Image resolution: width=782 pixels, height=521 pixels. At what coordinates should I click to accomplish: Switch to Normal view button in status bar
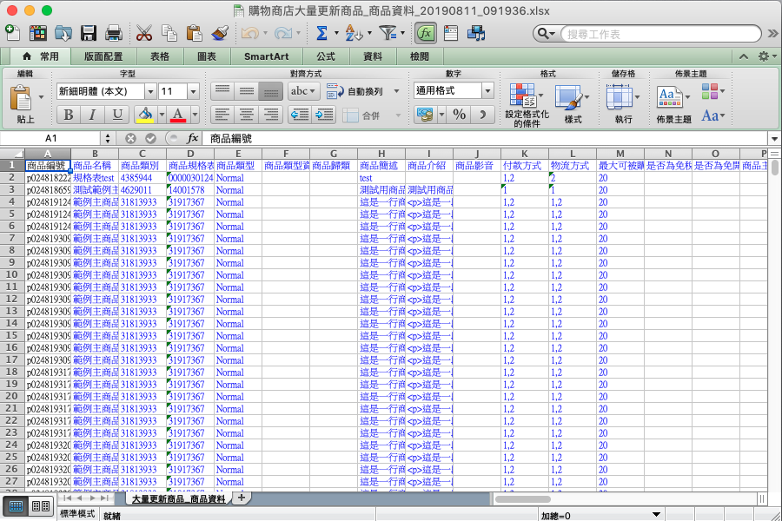tap(16, 506)
